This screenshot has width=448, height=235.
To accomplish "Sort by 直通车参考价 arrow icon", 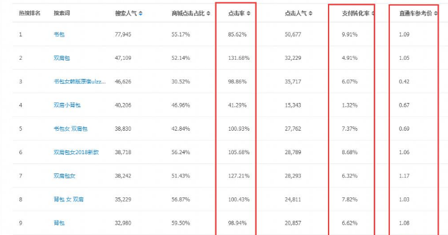I will click(436, 14).
